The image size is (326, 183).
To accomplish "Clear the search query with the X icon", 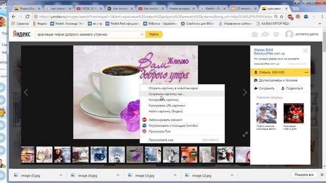I will (x=142, y=35).
